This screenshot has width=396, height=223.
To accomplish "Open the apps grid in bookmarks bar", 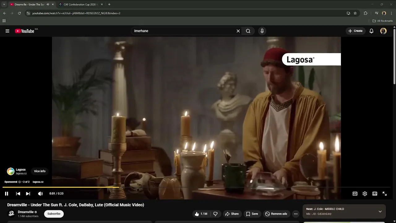I will click(4, 21).
